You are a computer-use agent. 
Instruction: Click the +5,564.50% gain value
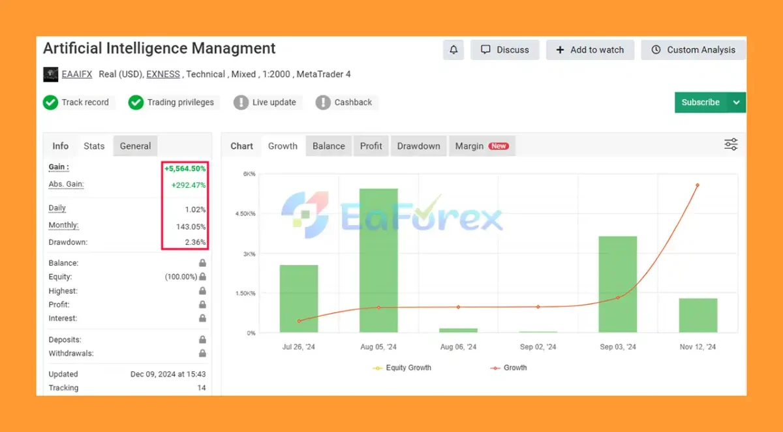click(x=185, y=168)
